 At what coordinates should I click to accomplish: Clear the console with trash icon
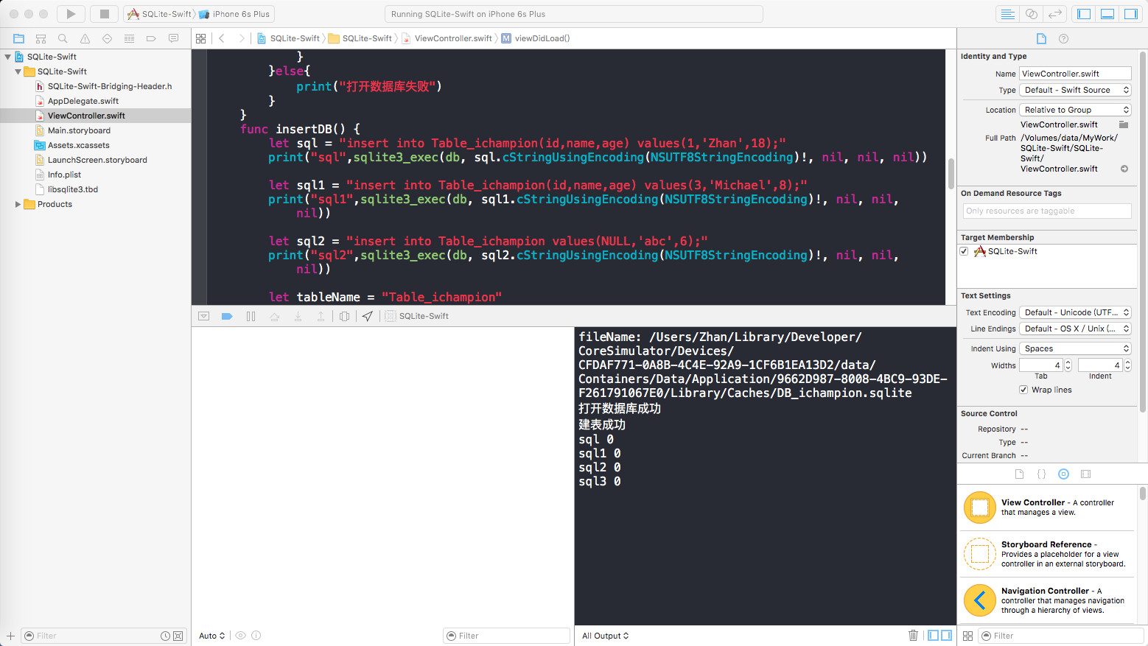[914, 635]
